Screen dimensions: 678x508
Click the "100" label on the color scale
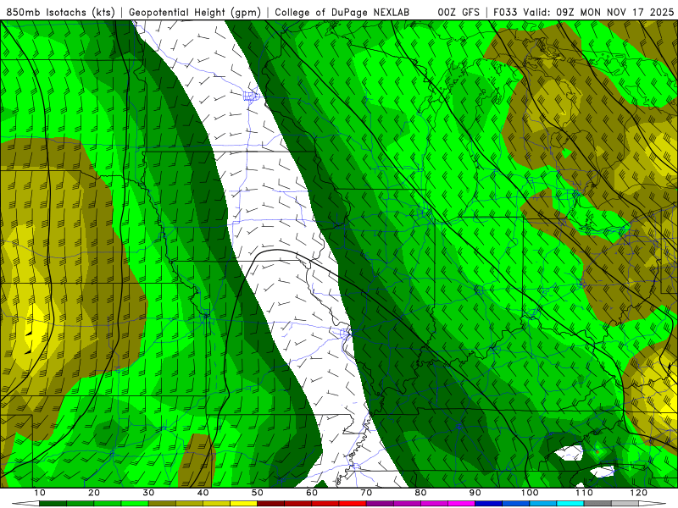(529, 493)
